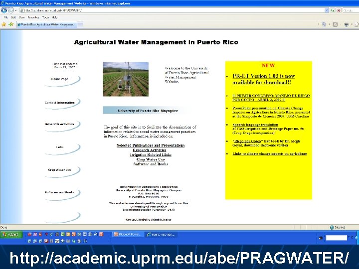The image size is (359, 269).
Task: Click University of Puerto Rico-Mayaguez banner
Action: (x=148, y=110)
